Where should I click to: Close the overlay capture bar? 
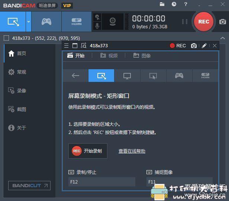click(215, 46)
